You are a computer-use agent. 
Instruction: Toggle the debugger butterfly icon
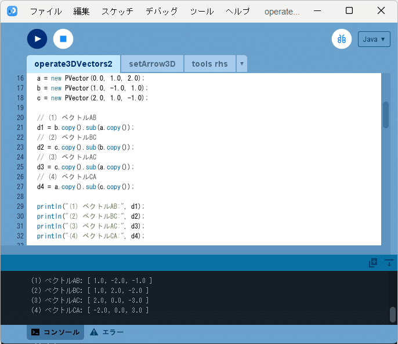(x=342, y=39)
